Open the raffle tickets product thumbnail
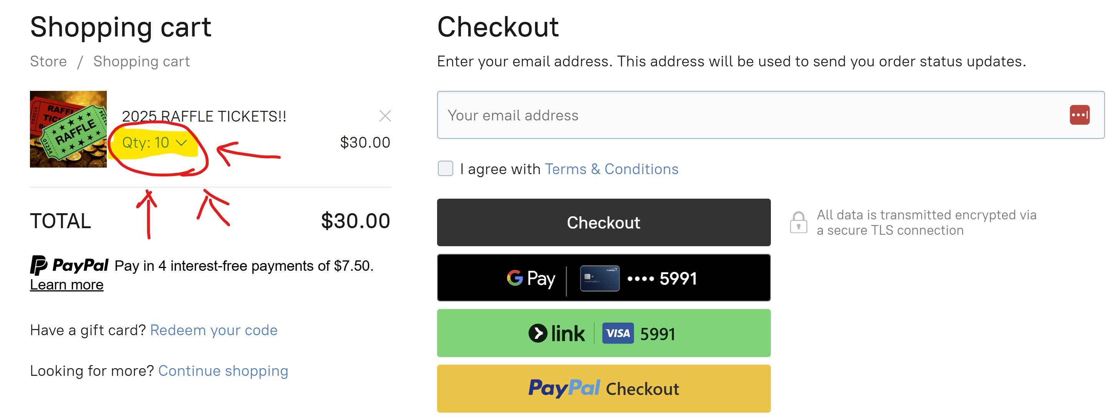Screen dimensions: 1110x418 pyautogui.click(x=68, y=129)
